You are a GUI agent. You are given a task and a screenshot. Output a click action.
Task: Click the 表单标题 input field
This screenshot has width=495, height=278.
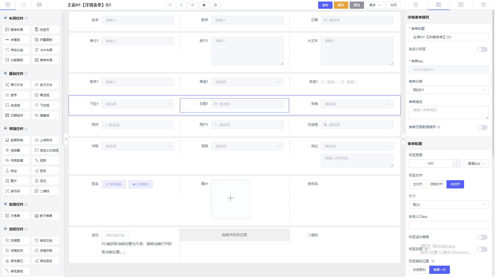pos(448,37)
